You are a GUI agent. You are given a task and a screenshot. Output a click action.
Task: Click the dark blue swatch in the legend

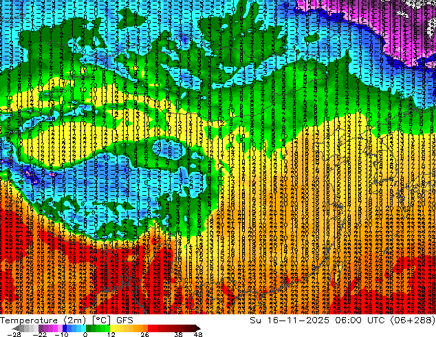(x=65, y=328)
